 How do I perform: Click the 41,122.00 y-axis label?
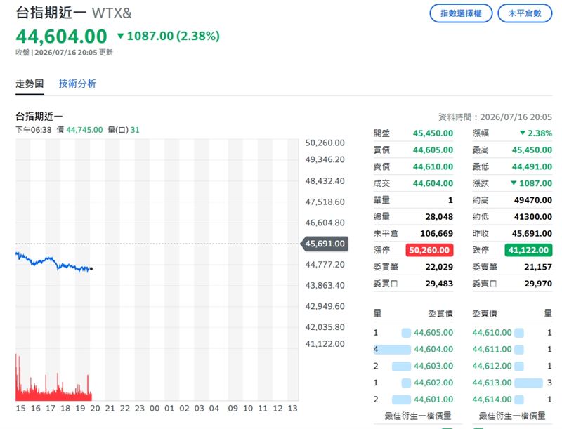(x=325, y=344)
